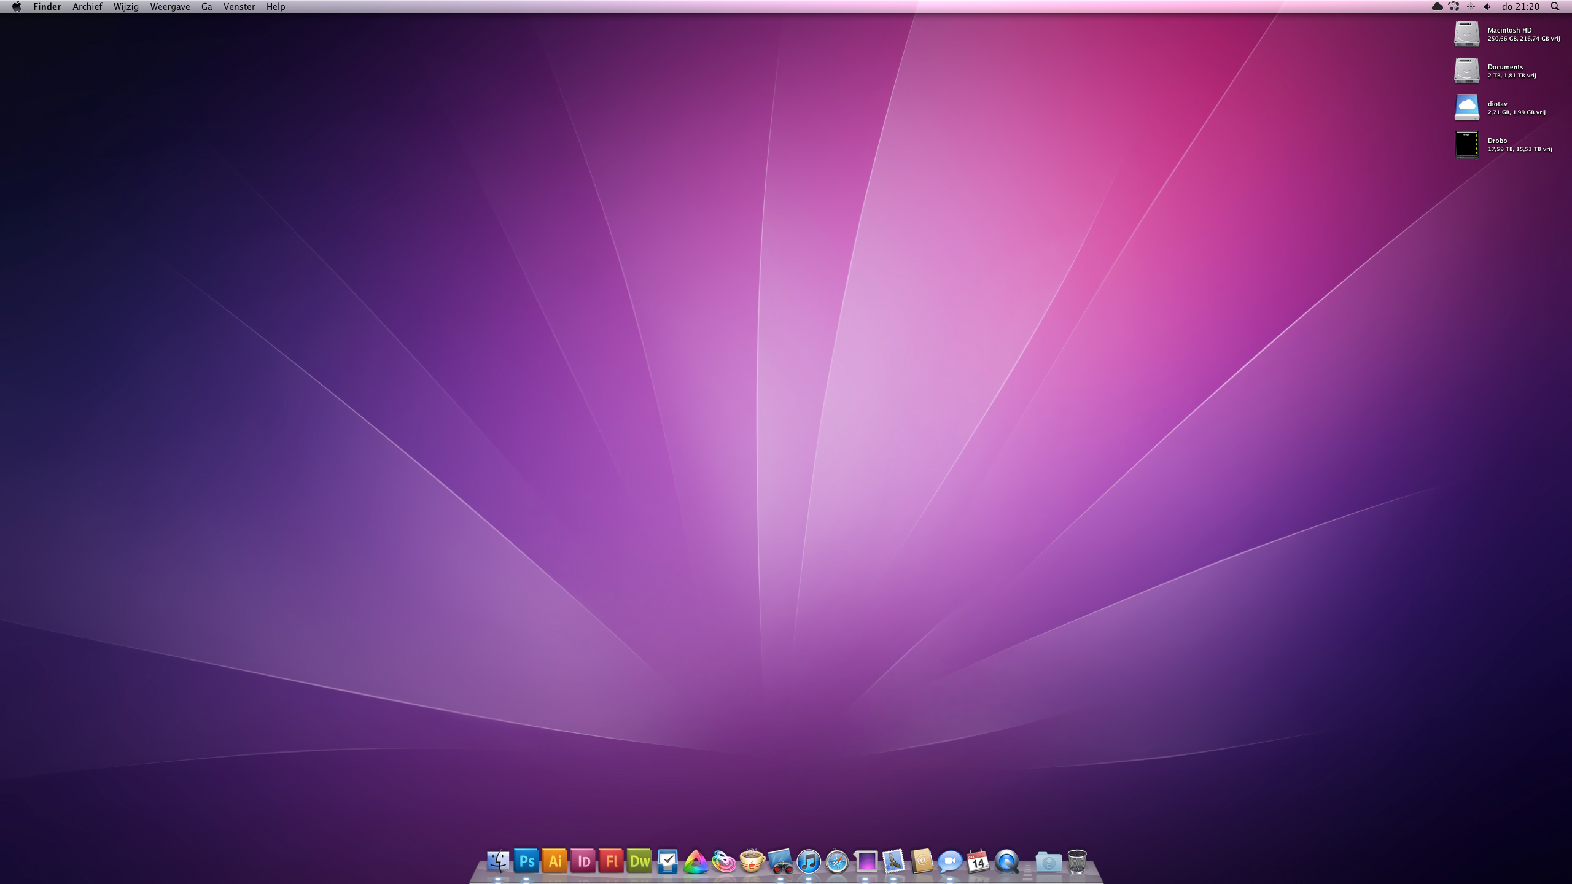Open the Archief menu
Image resolution: width=1572 pixels, height=884 pixels.
pyautogui.click(x=87, y=7)
